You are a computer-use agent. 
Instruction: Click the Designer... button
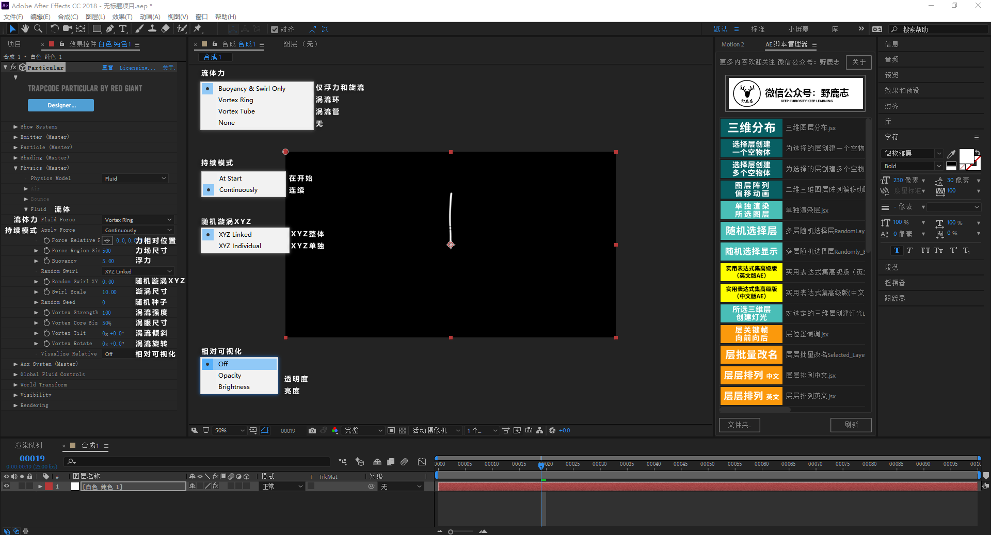pyautogui.click(x=61, y=105)
